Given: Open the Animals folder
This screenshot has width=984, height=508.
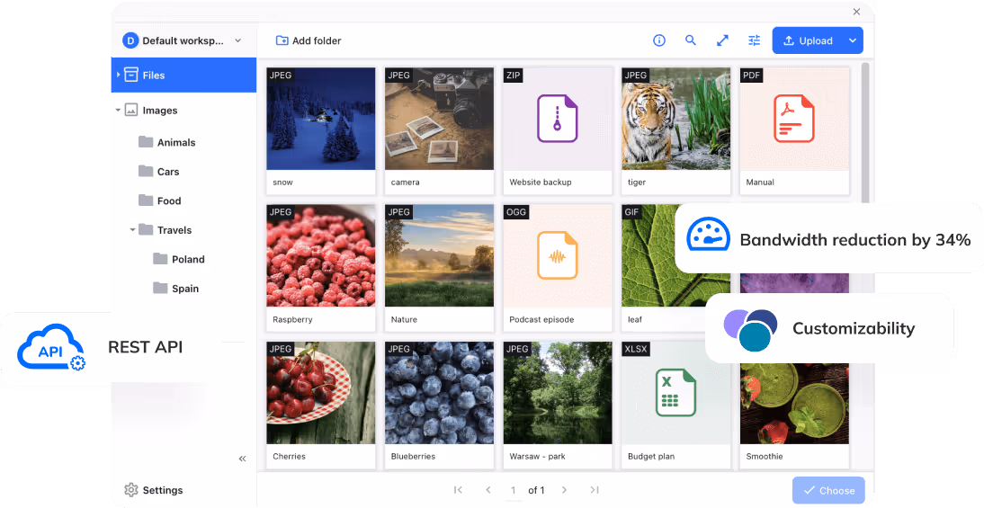Looking at the screenshot, I should [175, 142].
